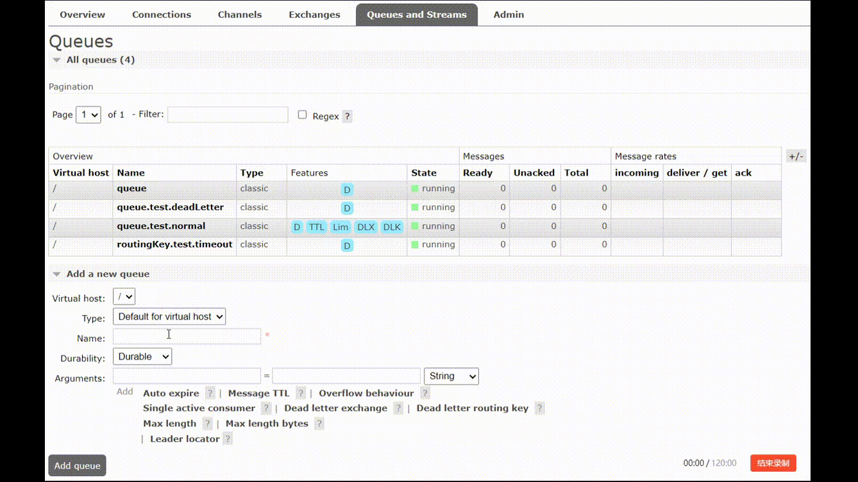This screenshot has width=858, height=482.
Task: Open help for Dead letter routing key
Action: (539, 408)
